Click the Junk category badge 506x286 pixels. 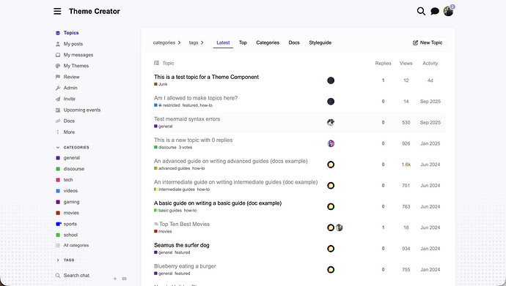coord(161,84)
